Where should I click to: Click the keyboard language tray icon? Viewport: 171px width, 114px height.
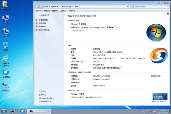pos(144,111)
